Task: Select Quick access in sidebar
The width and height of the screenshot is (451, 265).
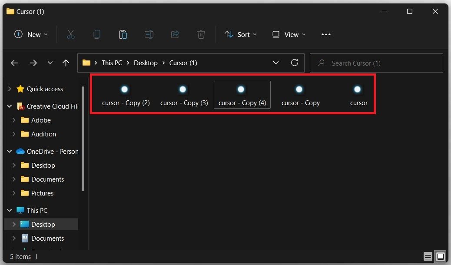Action: point(45,89)
